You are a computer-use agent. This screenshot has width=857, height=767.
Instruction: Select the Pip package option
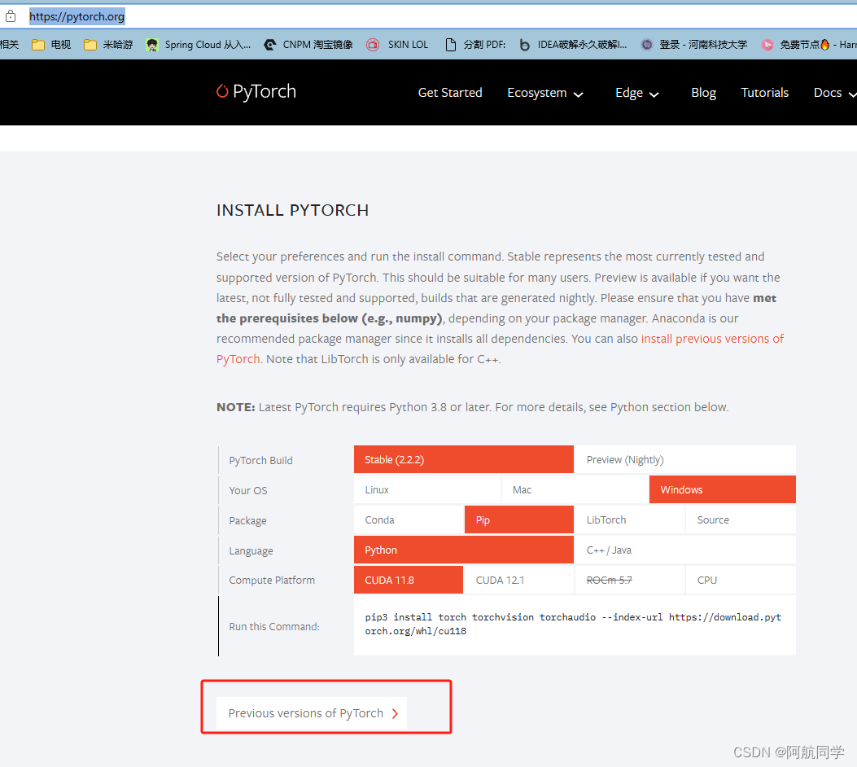point(518,519)
